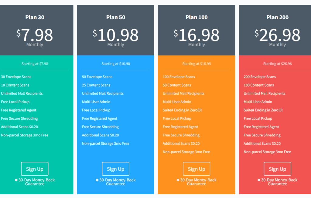Click the $26.98 monthly price
Image resolution: width=311 pixels, height=198 pixels.
(277, 35)
